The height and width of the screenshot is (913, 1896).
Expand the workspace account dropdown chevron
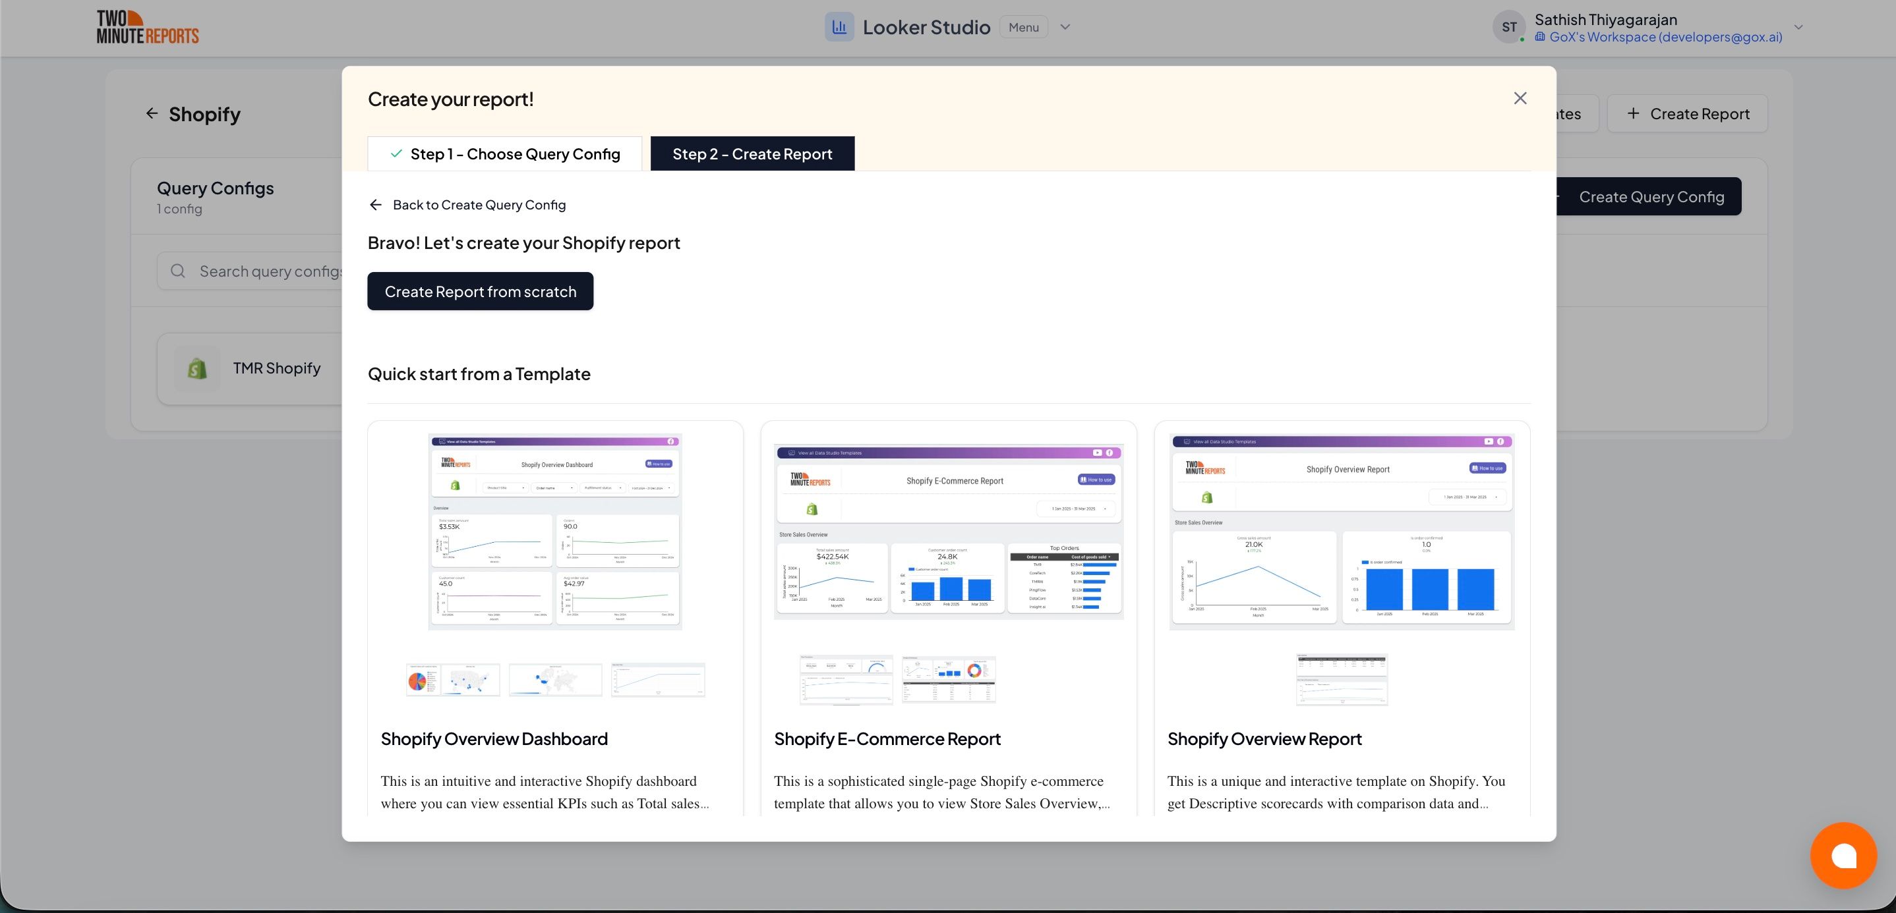point(1797,27)
